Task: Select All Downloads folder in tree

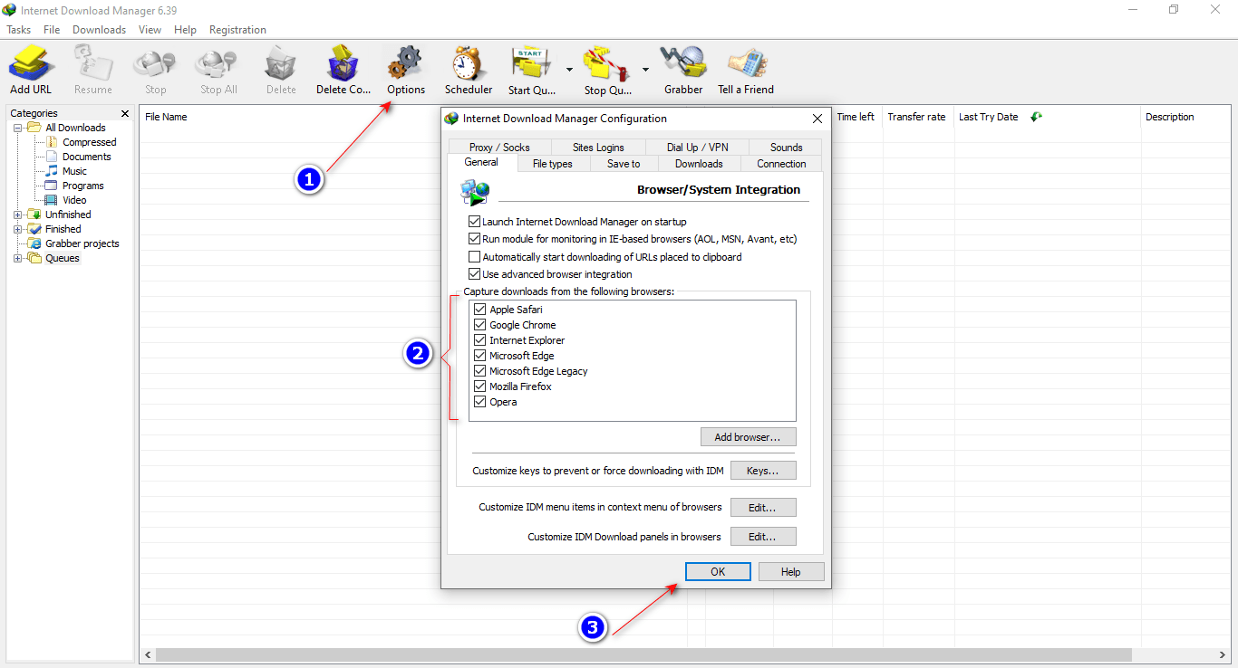Action: click(x=75, y=128)
